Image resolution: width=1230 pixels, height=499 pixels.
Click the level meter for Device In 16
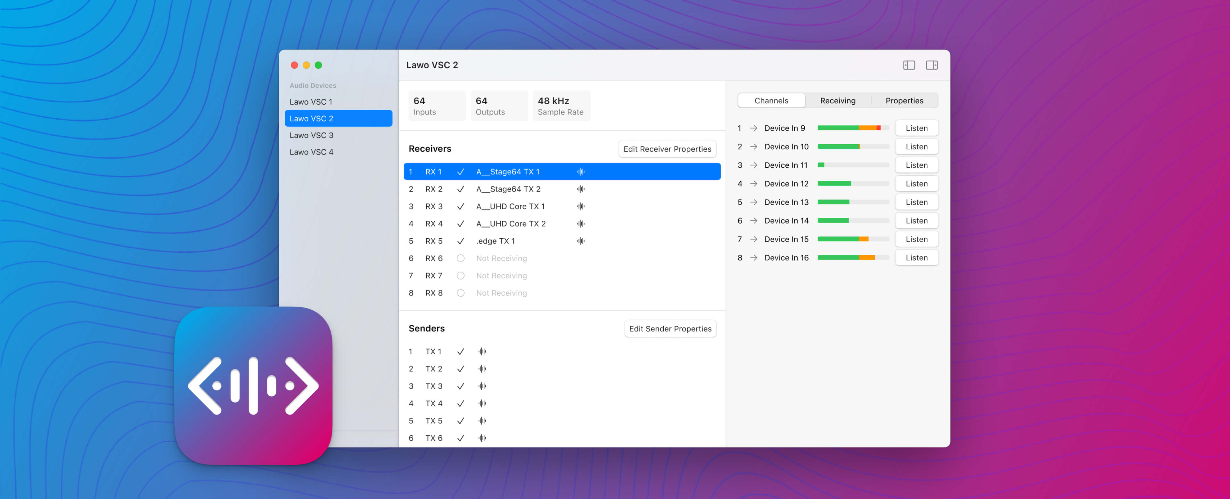tap(853, 257)
